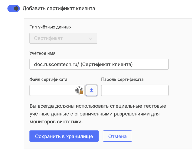Click the '(Сертификат клиента)' text in name field
The height and width of the screenshot is (155, 192).
pos(106,64)
